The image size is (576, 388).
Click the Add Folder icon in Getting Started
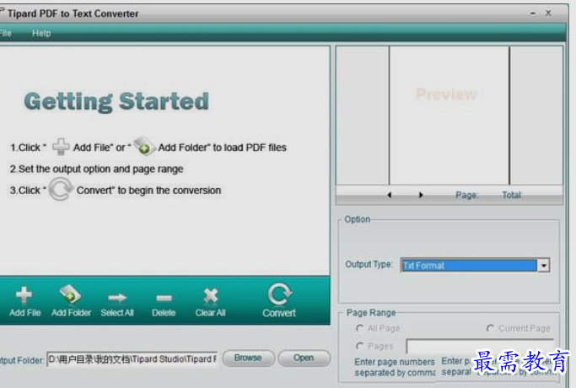tap(144, 146)
